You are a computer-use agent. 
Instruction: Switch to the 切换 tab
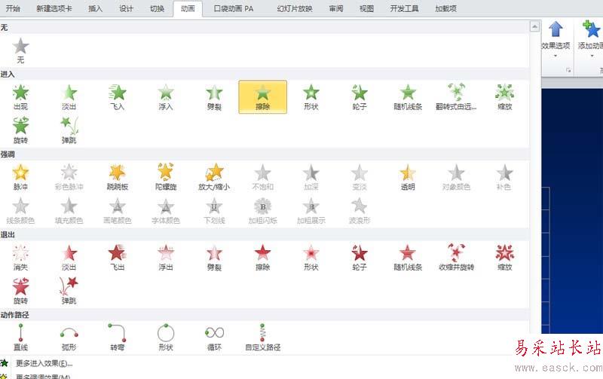(x=157, y=8)
